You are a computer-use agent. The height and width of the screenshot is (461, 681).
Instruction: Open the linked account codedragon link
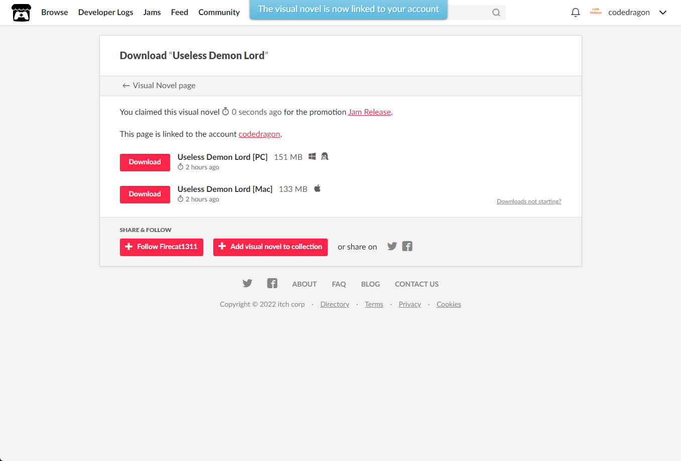tap(259, 134)
